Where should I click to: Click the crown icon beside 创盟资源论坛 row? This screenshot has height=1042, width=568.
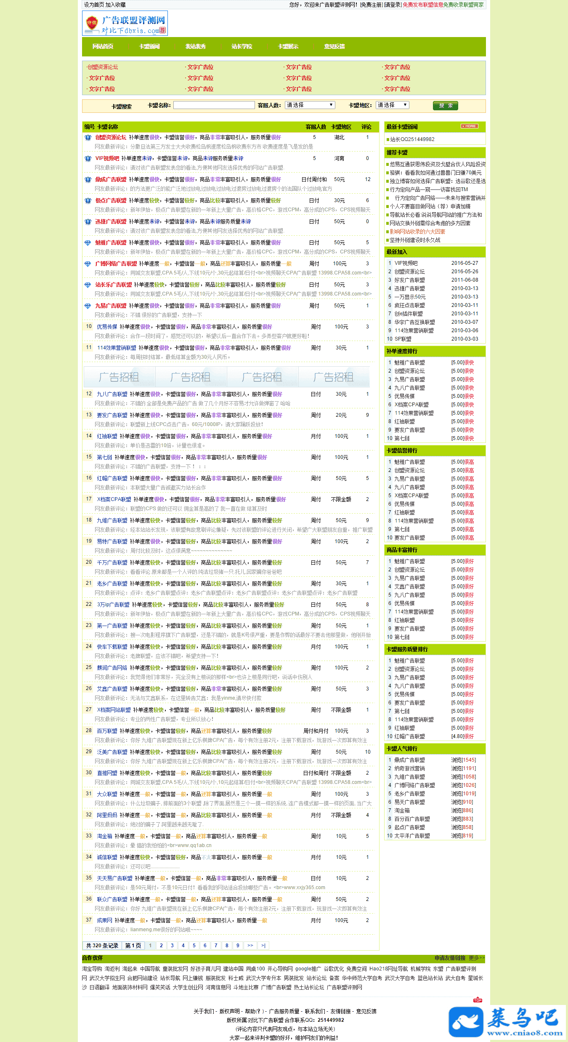tap(88, 137)
